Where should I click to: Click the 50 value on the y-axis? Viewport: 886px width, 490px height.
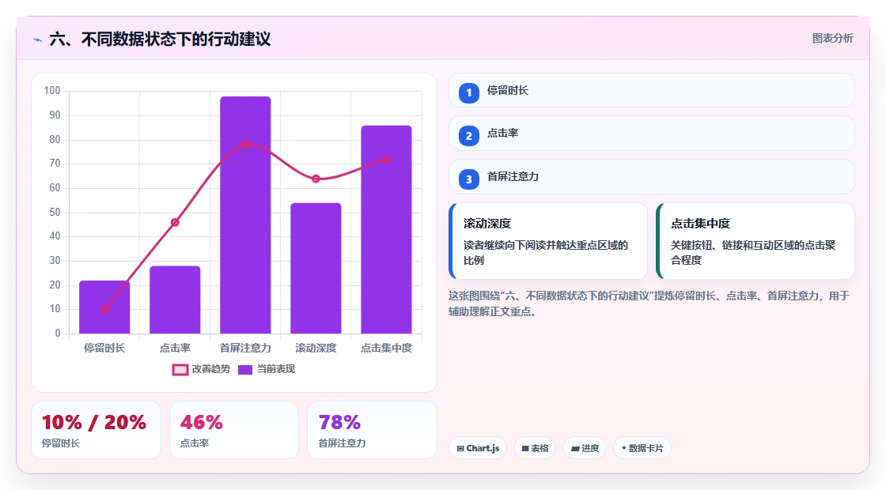click(x=55, y=213)
